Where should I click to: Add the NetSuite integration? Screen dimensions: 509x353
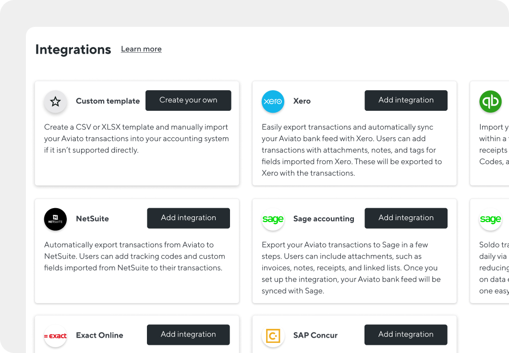point(188,218)
